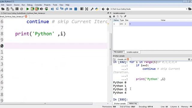The image size is (192, 108).
Task: Click the Variable explorer save as icon
Action: pyautogui.click(x=121, y=16)
